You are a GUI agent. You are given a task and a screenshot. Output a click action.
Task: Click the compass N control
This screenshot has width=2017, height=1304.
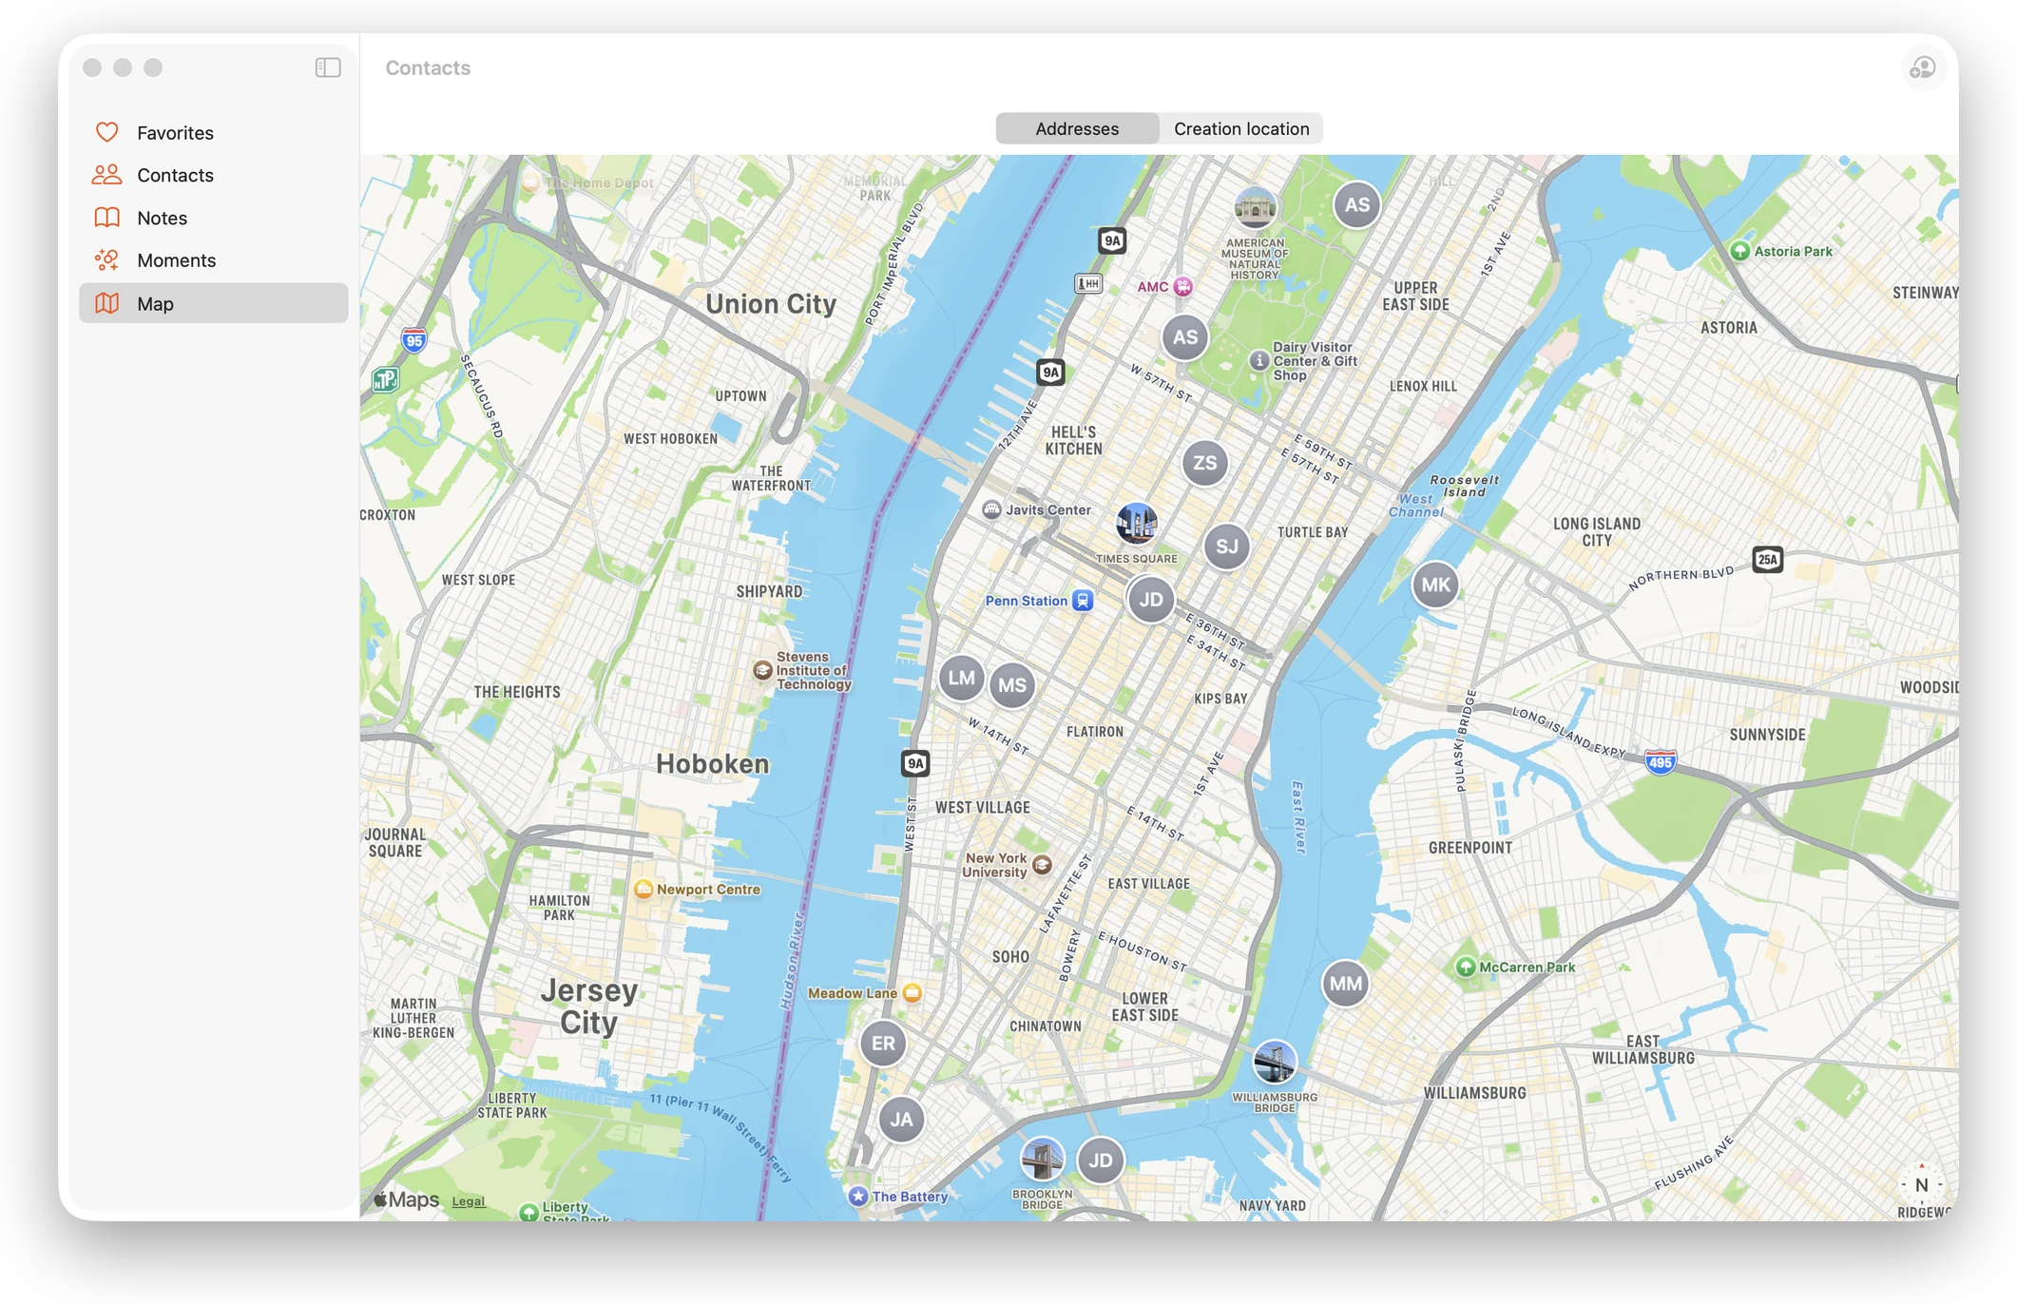[x=1921, y=1184]
